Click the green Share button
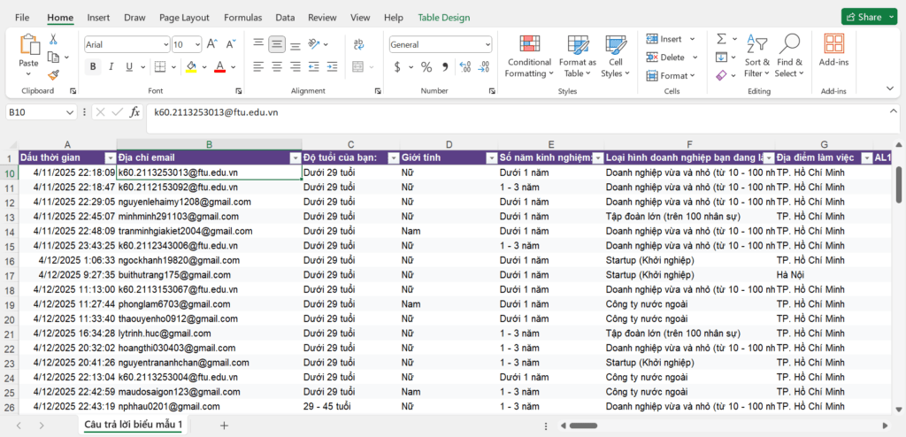 pyautogui.click(x=869, y=18)
